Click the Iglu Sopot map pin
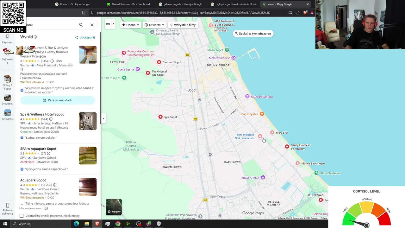The height and width of the screenshot is (228, 405). click(x=160, y=117)
